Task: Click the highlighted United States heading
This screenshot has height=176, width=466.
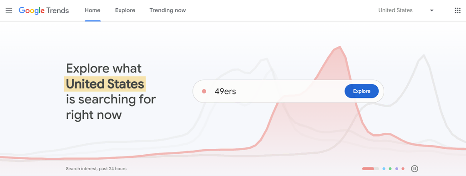Action: [x=105, y=84]
